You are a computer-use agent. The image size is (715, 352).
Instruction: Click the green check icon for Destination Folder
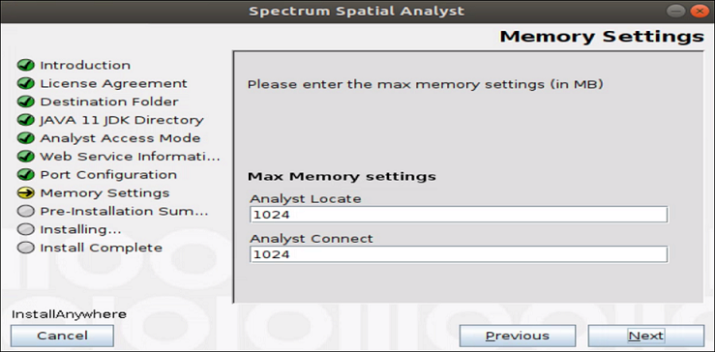[x=26, y=102]
